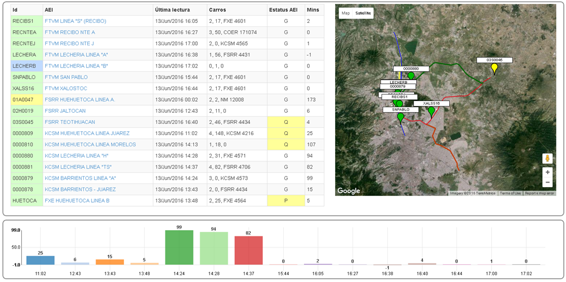Open FTVM LINEA "S" (RECIBO) link
Screen dimensions: 566x282
coord(75,21)
